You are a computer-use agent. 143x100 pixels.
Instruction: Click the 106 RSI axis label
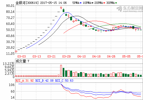(x=12, y=85)
